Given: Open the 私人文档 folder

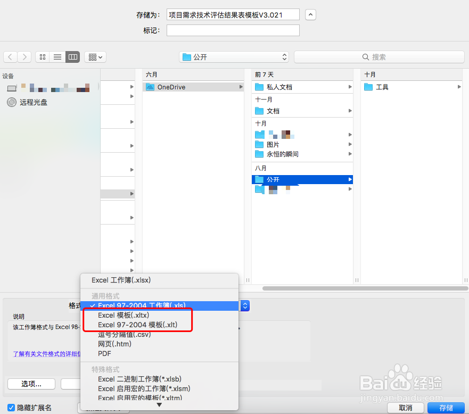Looking at the screenshot, I should [x=302, y=87].
